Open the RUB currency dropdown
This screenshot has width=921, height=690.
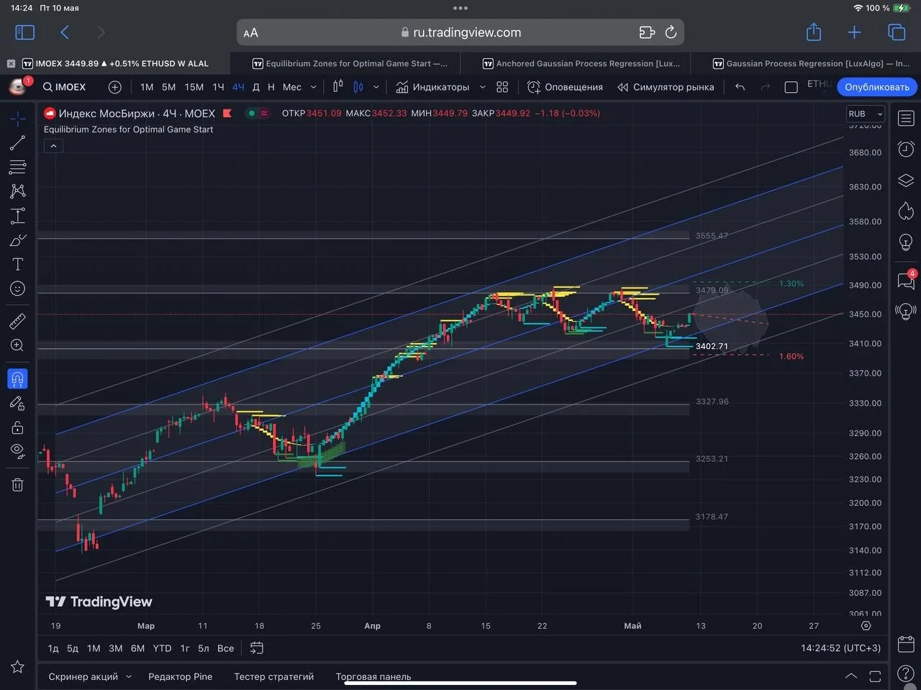click(865, 114)
